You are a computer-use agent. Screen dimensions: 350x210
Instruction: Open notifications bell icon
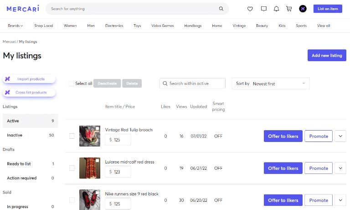click(x=276, y=9)
